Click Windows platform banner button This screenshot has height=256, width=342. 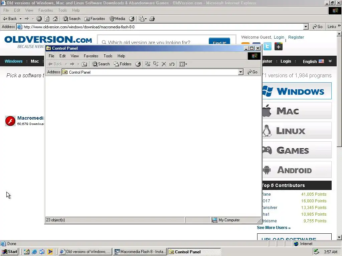(297, 91)
